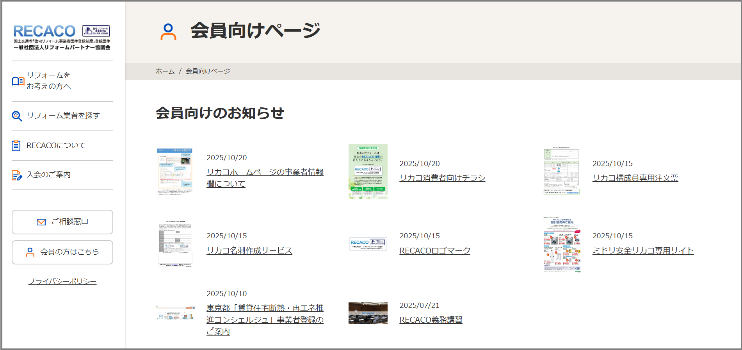Click the RECACO義務講習 seminar photo thumbnail
Viewport: 742px width, 350px height.
(x=368, y=313)
